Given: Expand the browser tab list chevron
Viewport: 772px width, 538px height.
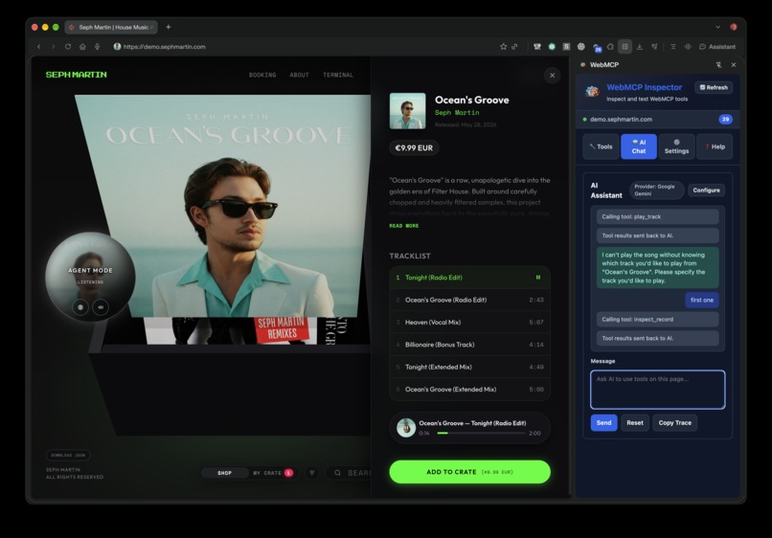Looking at the screenshot, I should tap(717, 27).
